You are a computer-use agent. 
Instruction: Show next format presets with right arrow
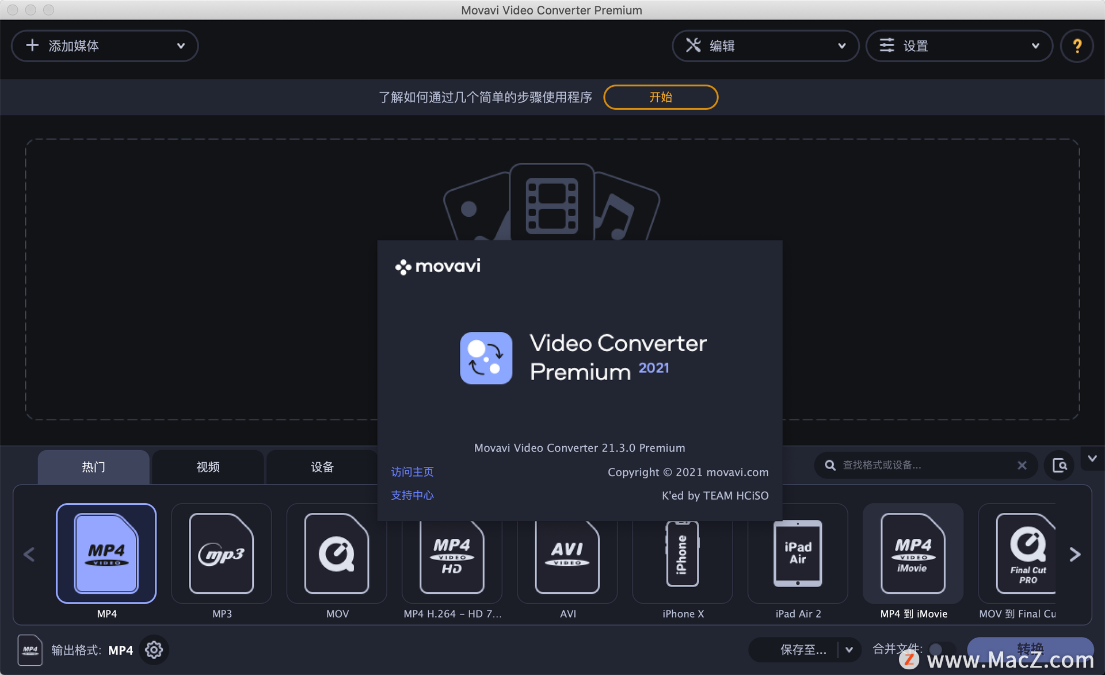point(1074,554)
